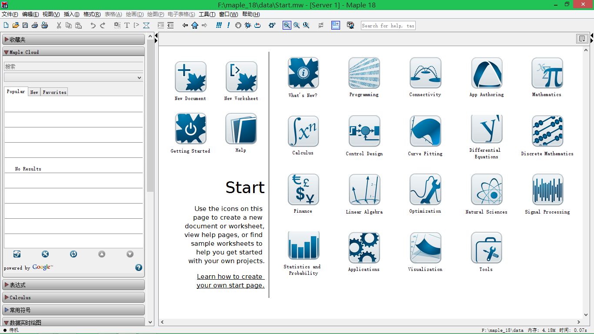This screenshot has width=594, height=334.
Task: Click the Maple Cloud help question button
Action: click(x=139, y=267)
